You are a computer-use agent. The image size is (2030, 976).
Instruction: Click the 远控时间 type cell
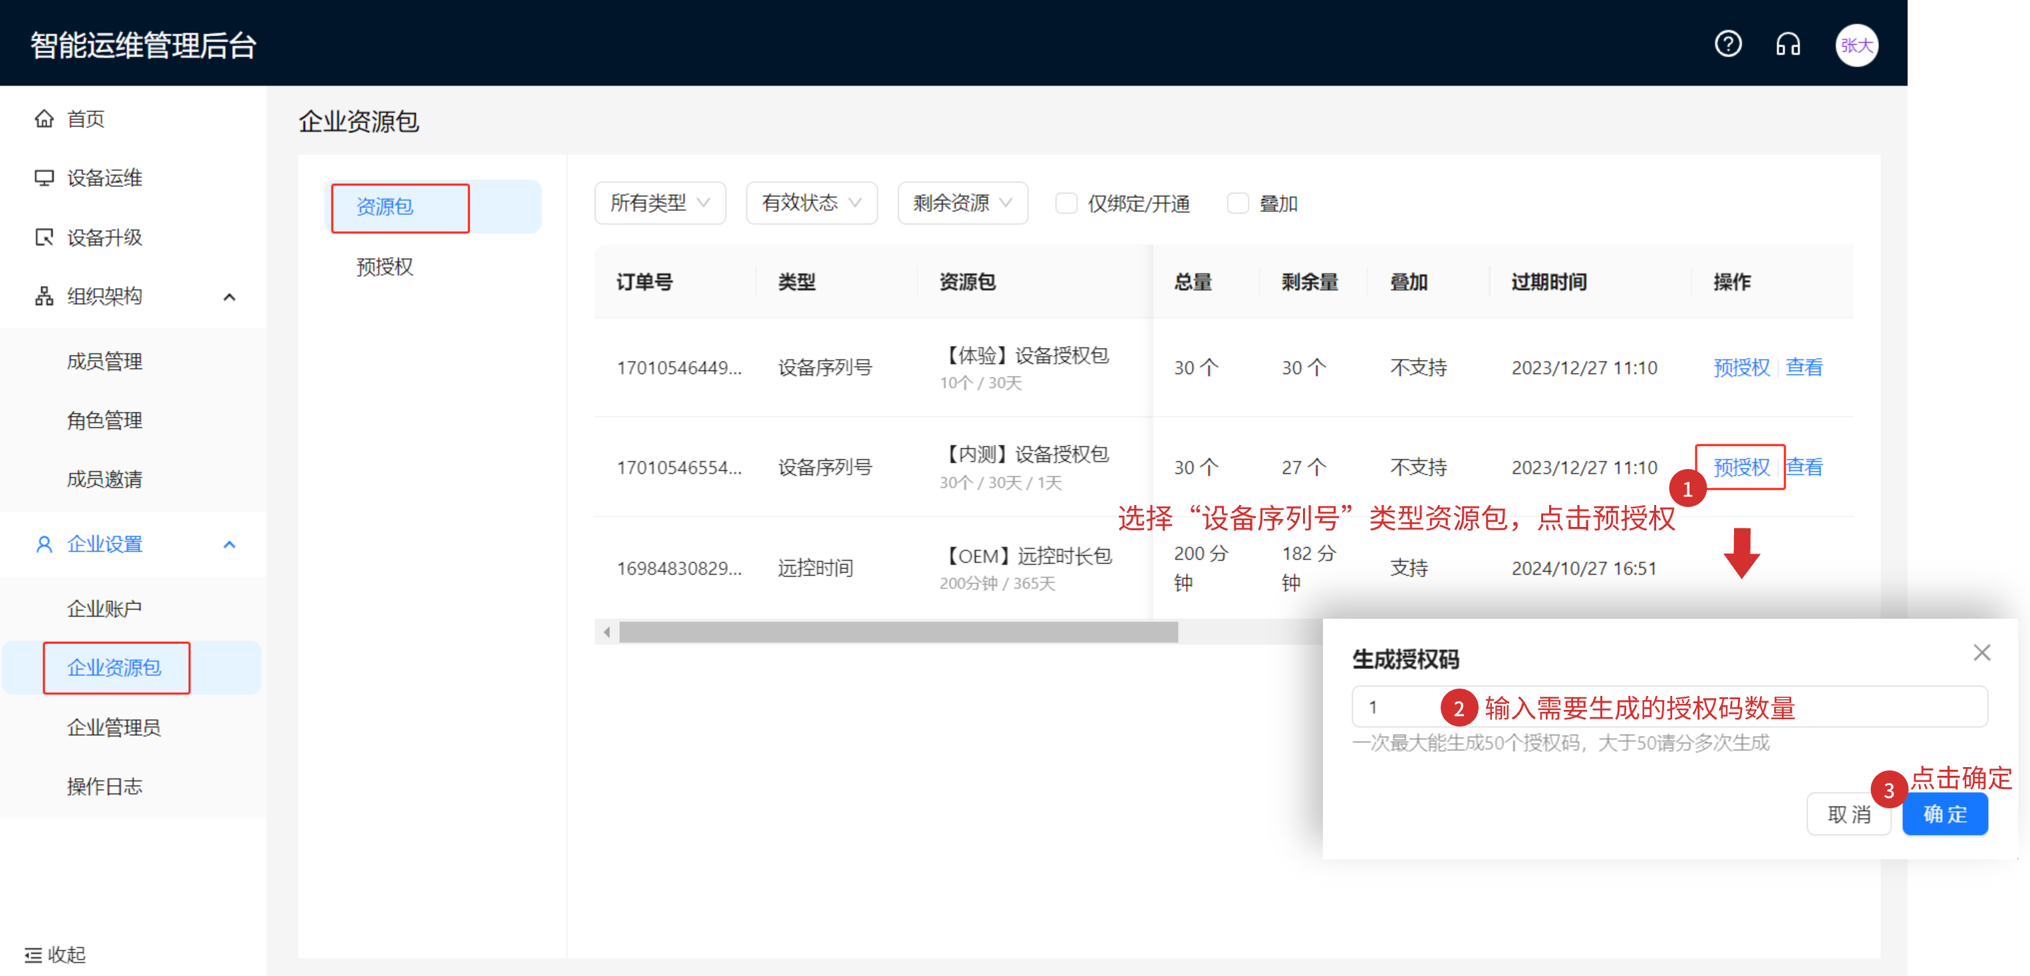click(x=815, y=568)
